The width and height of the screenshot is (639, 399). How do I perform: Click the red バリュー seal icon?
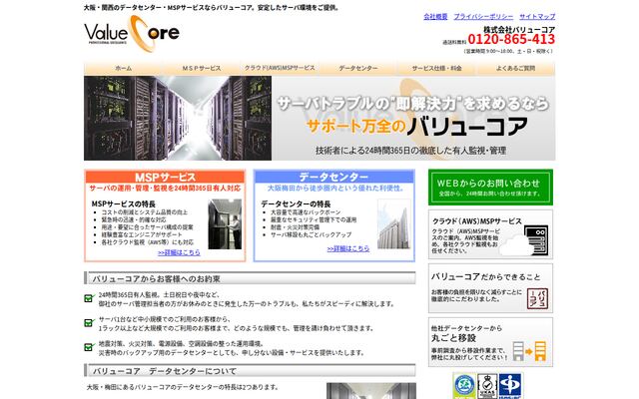[x=537, y=298]
